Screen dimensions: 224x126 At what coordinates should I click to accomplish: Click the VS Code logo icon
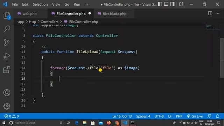5,4
